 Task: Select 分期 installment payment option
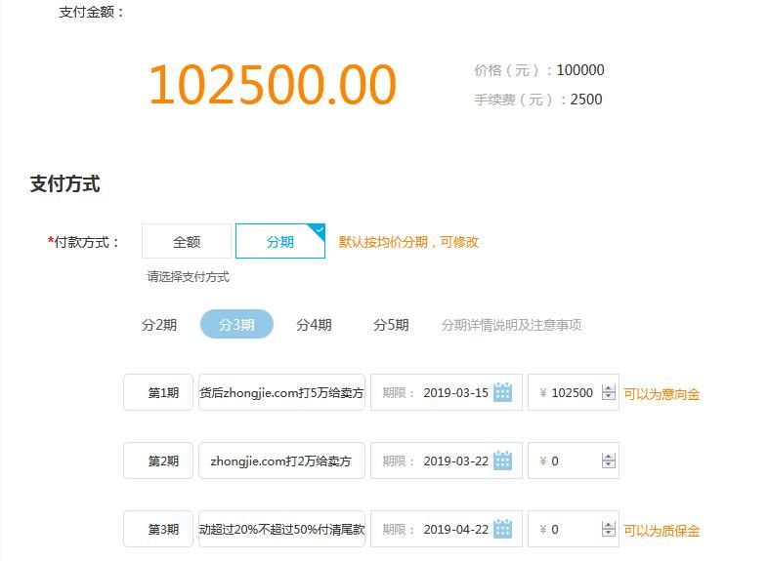pyautogui.click(x=280, y=241)
